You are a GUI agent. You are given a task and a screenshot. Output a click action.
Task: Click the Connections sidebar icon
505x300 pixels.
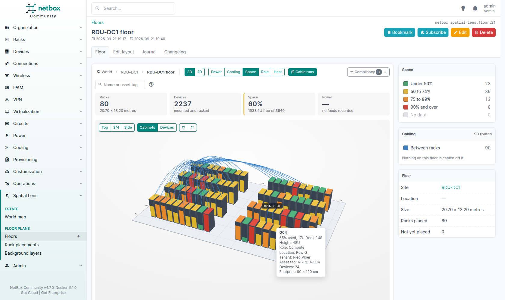(7, 64)
